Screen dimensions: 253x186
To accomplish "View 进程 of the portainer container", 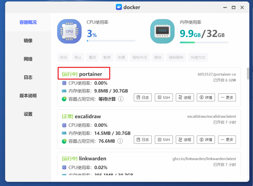I will pos(185,97).
